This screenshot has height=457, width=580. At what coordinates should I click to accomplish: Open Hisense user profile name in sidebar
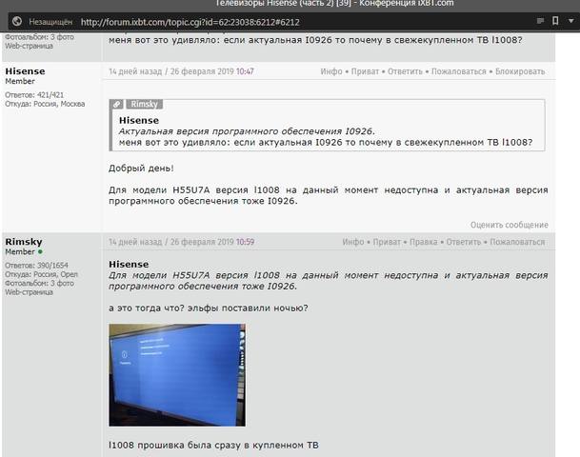pyautogui.click(x=25, y=71)
